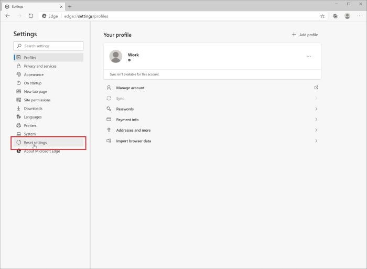
Task: Open the Sync row
Action: (212, 99)
